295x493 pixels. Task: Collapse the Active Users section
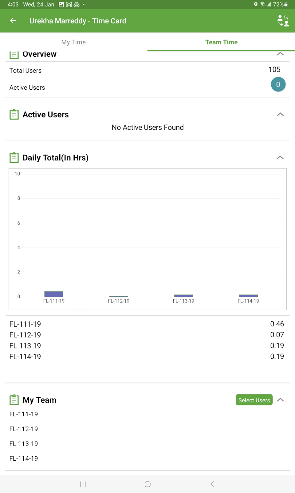[280, 114]
